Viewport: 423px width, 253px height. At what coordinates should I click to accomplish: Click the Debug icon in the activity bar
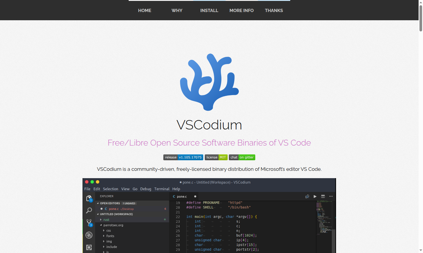click(x=89, y=235)
